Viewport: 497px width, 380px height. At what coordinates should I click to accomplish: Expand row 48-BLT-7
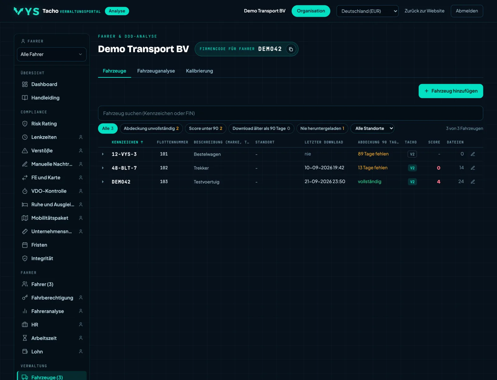coord(103,168)
